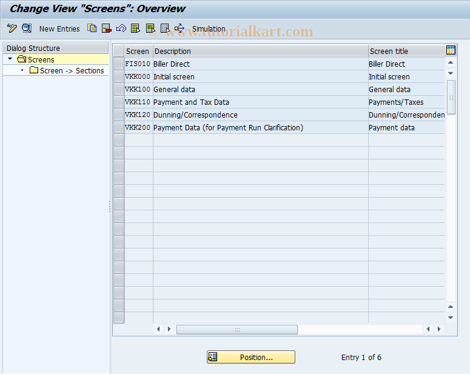Click the New Entries button
The image size is (470, 374).
point(59,28)
